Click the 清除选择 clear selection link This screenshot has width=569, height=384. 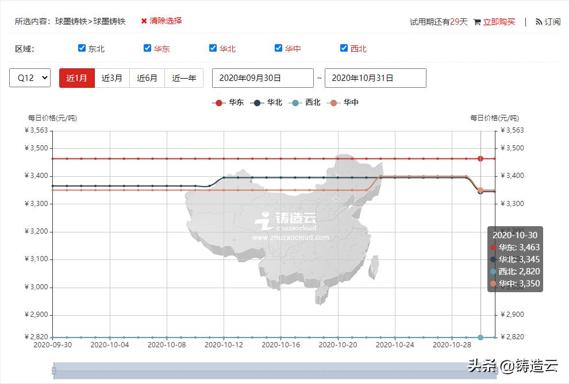(166, 21)
